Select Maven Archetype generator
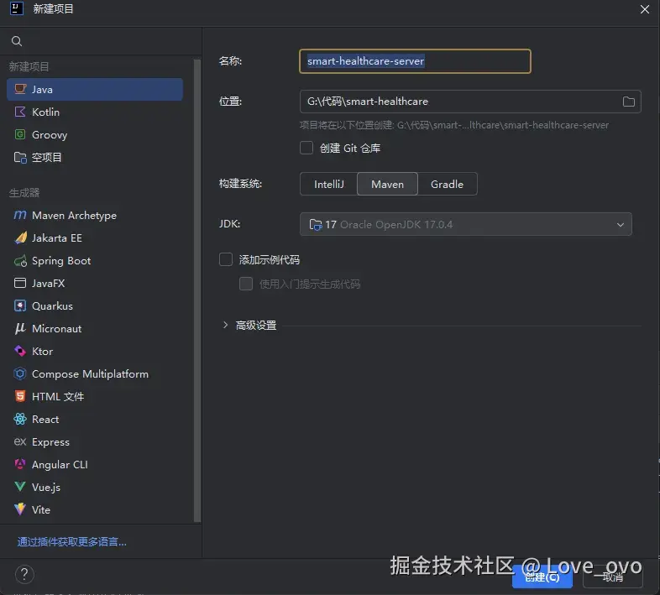Screen dimensions: 660x595 95,216
